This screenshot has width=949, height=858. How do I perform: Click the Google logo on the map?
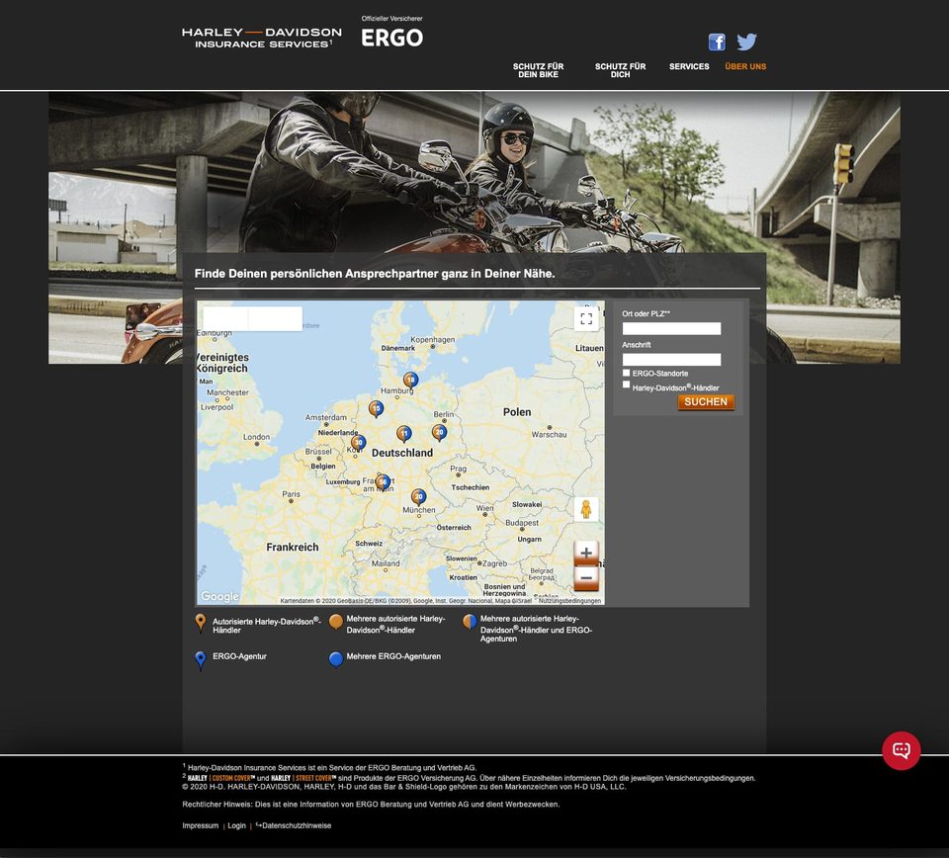point(219,596)
